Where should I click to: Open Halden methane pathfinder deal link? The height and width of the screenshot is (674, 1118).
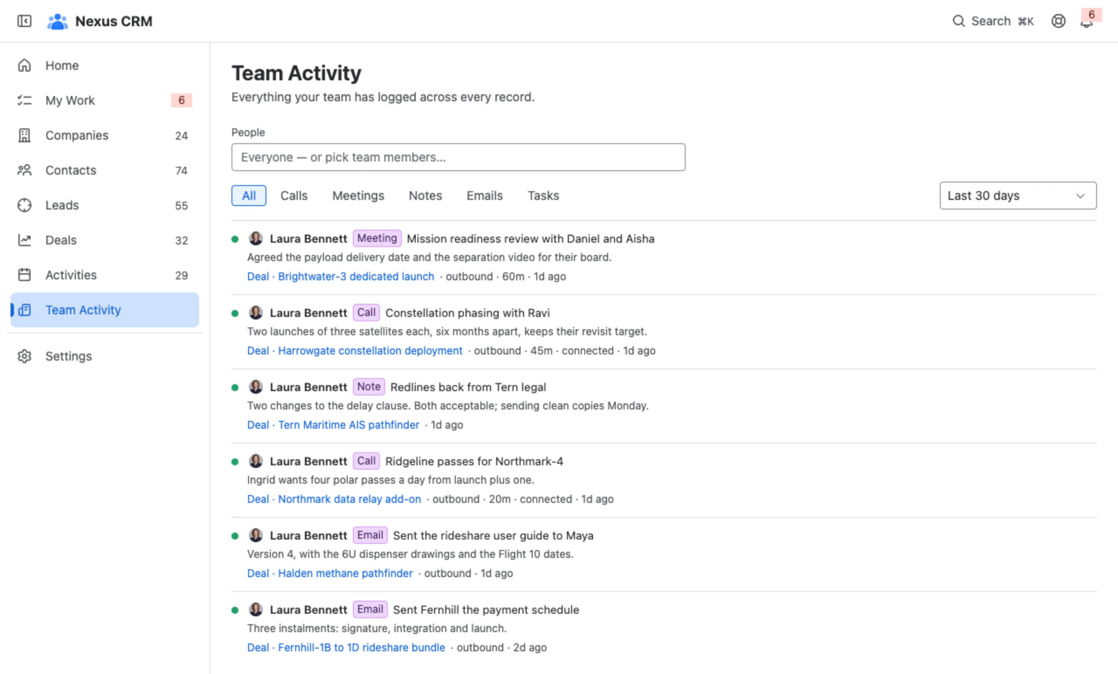click(330, 573)
